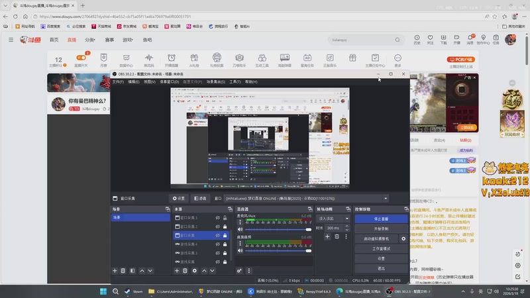This screenshot has width=530, height=298.
Task: Click the Exit button in Controls panel
Action: point(382,268)
